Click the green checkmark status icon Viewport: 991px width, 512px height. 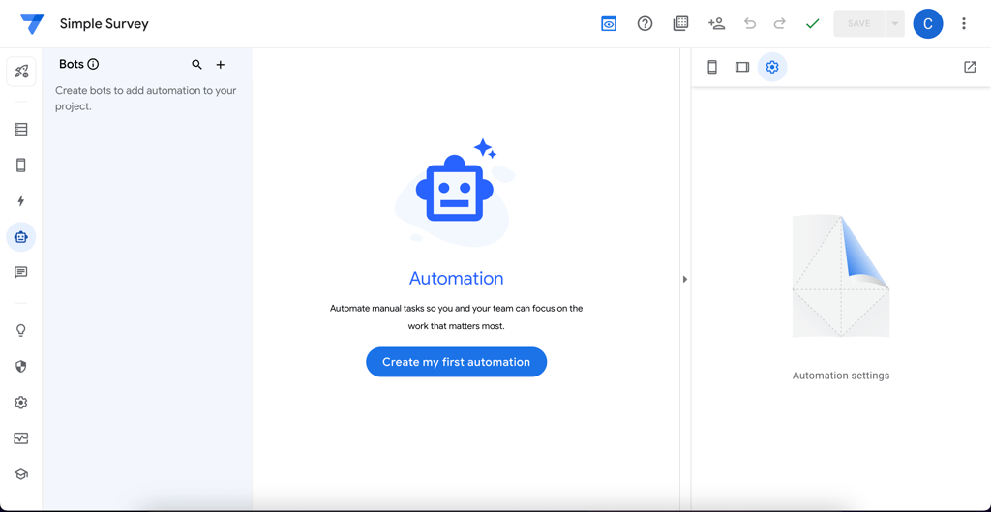pyautogui.click(x=812, y=24)
